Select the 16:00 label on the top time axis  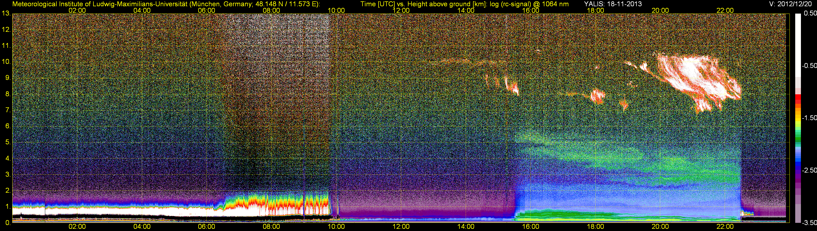coord(531,10)
